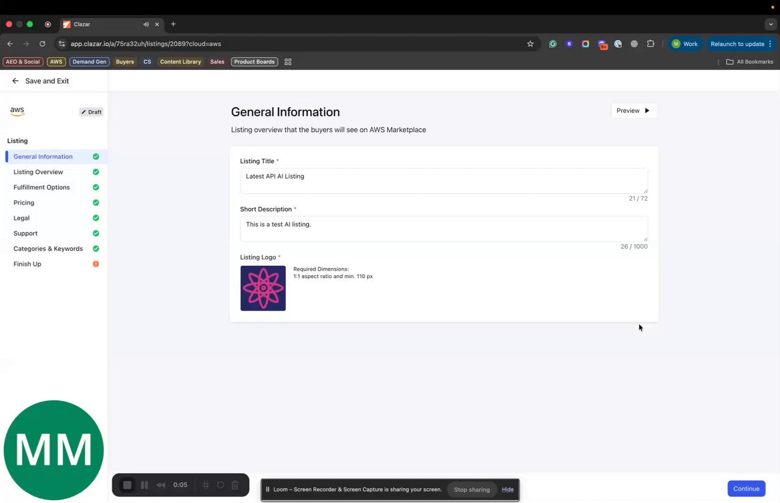780x503 pixels.
Task: Stop the Loom recording
Action: [127, 485]
